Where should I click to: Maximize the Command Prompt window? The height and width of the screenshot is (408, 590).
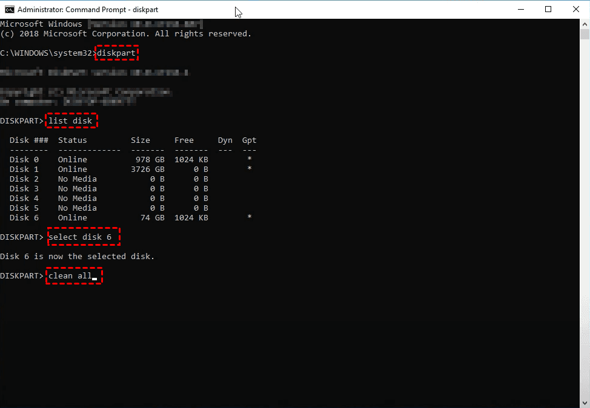tap(548, 10)
